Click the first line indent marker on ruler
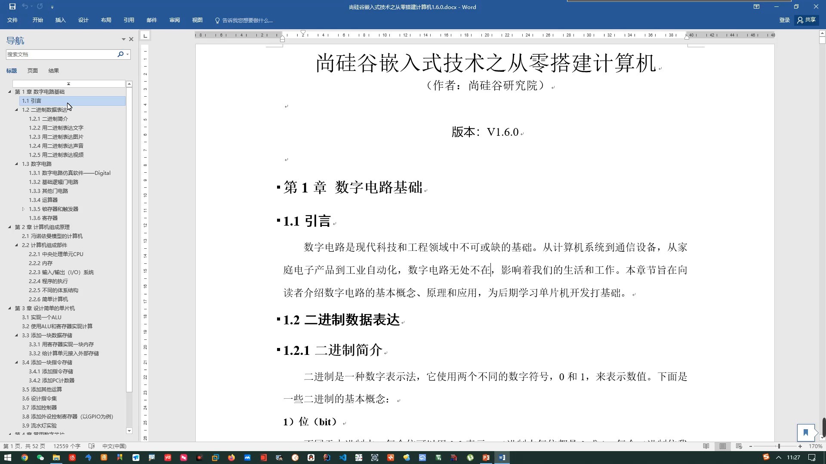 coord(303,33)
